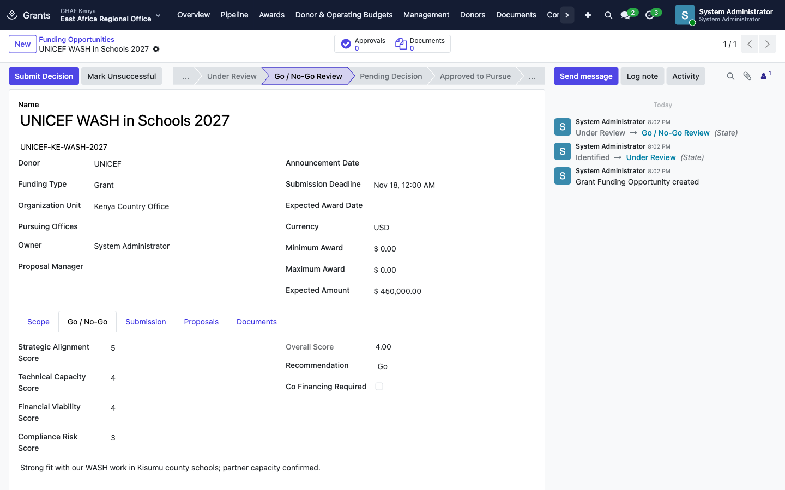
Task: Click Mark Unsuccessful button
Action: [122, 76]
